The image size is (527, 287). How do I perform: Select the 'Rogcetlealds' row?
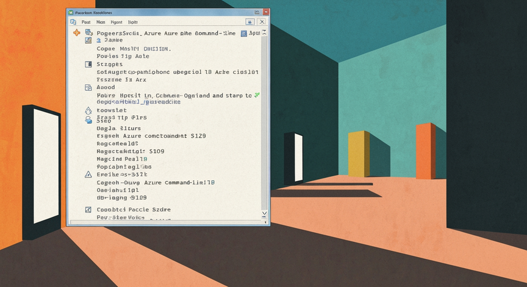click(x=117, y=143)
